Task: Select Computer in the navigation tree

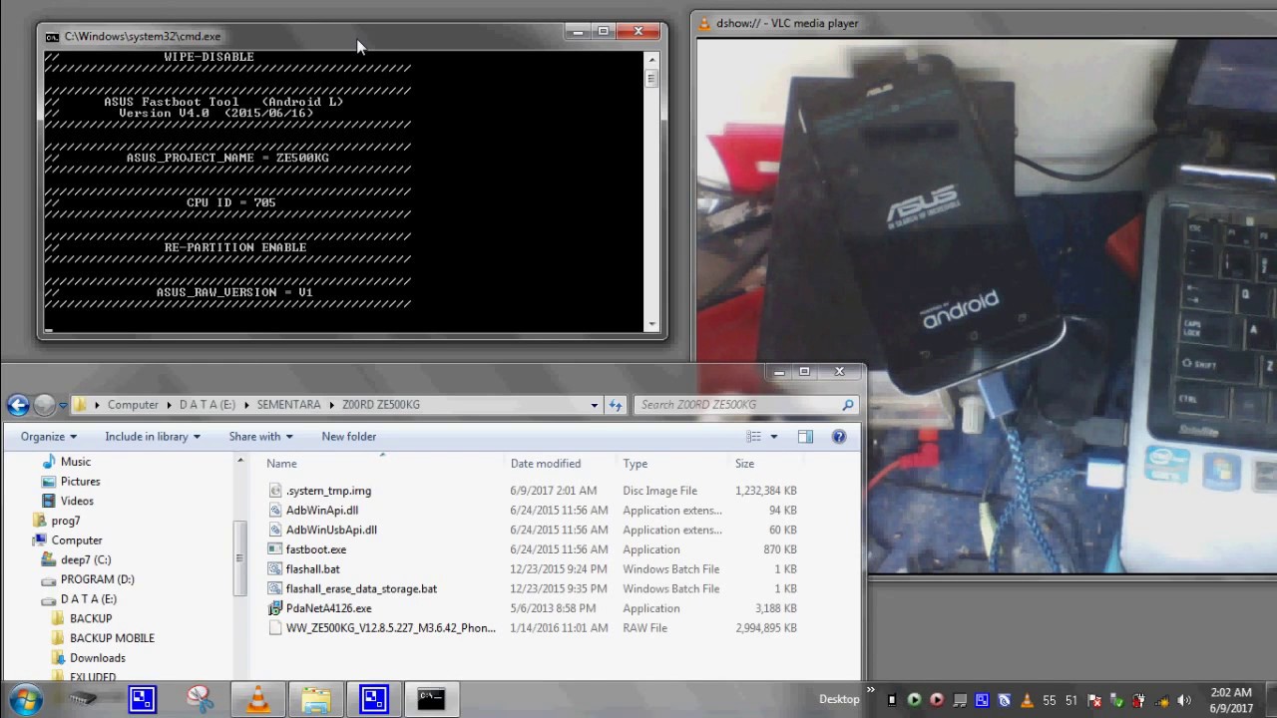Action: 77,540
